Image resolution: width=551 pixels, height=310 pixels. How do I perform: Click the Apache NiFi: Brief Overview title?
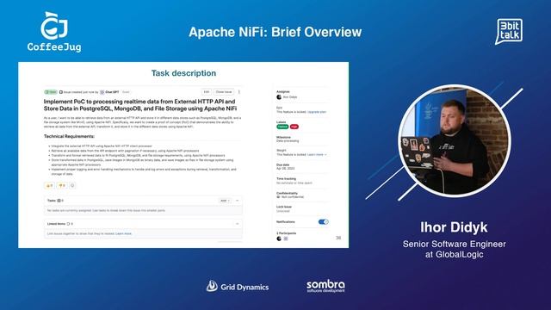[275, 32]
